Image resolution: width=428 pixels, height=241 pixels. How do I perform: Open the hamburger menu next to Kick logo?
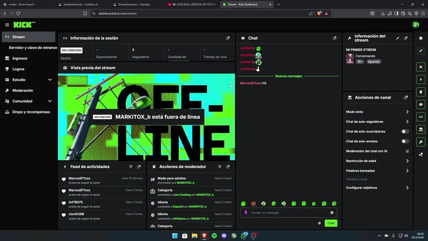click(7, 25)
